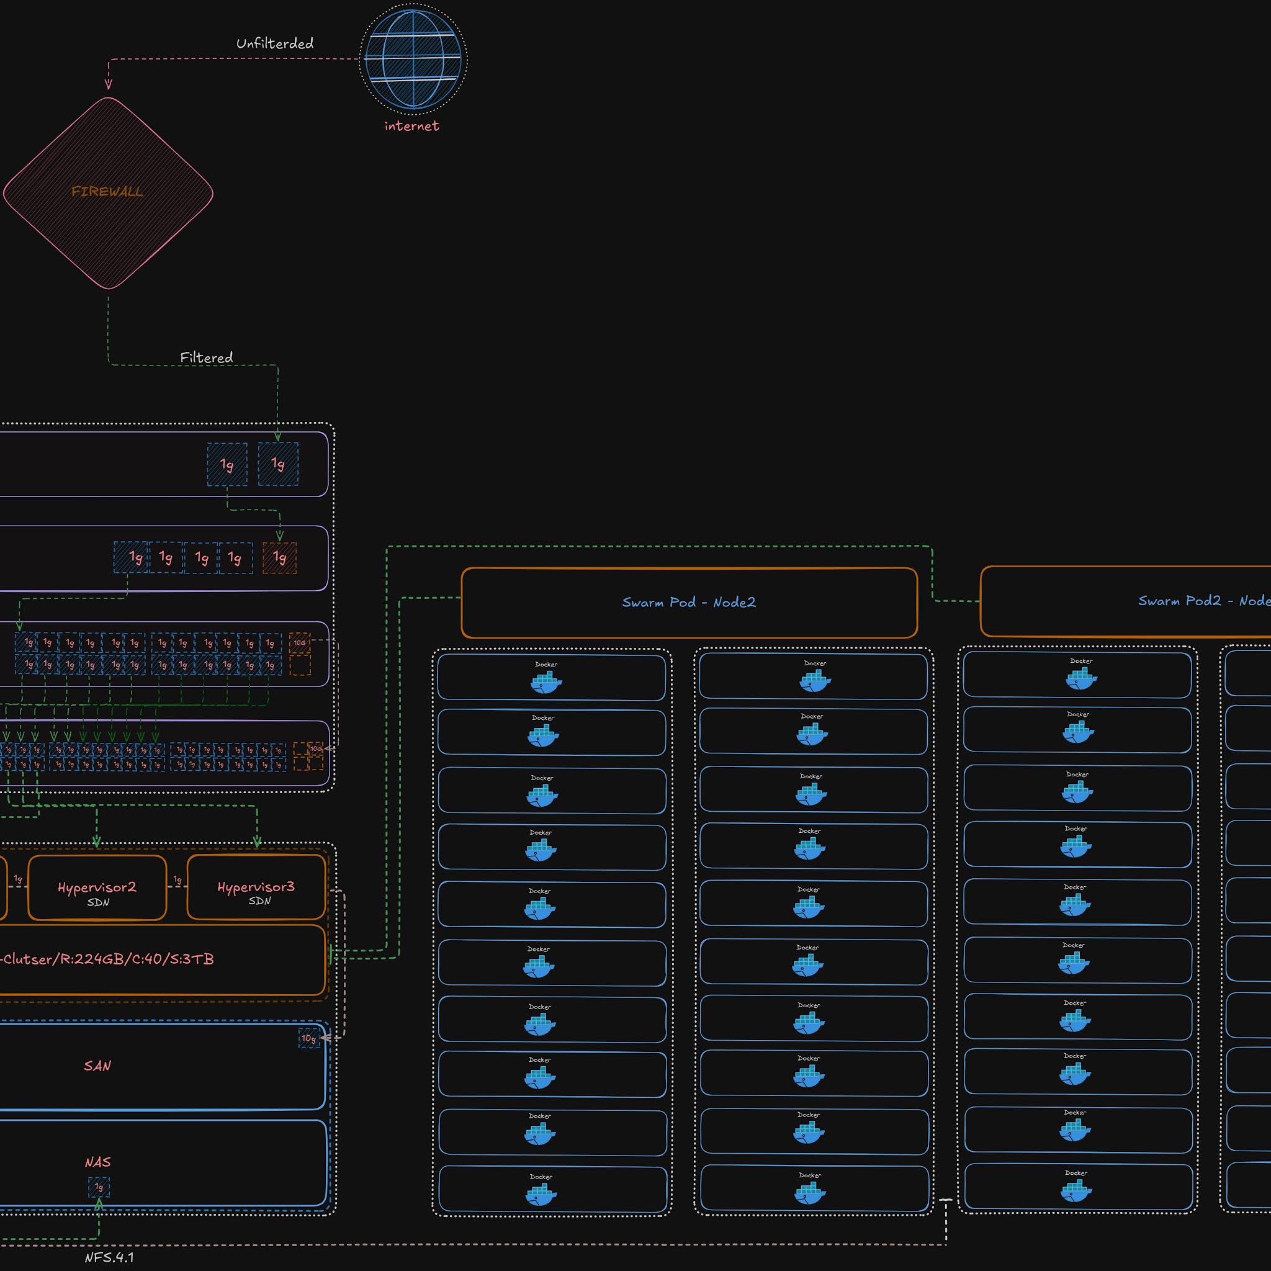1271x1271 pixels.
Task: Select the SAN text label
Action: coord(97,1066)
